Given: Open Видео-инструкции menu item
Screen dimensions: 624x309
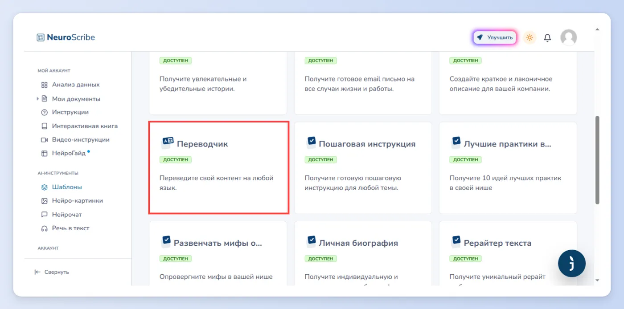Looking at the screenshot, I should [x=81, y=140].
